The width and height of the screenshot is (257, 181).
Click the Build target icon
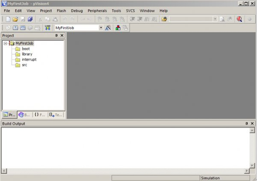tap(15, 28)
